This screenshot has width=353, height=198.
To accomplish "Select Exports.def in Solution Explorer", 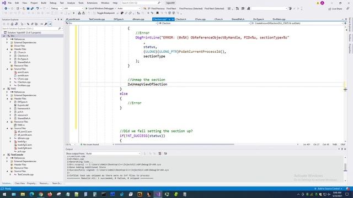I will (x=23, y=105).
